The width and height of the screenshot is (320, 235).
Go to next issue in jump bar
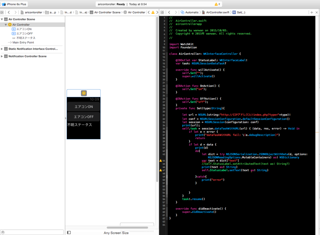coord(157,12)
